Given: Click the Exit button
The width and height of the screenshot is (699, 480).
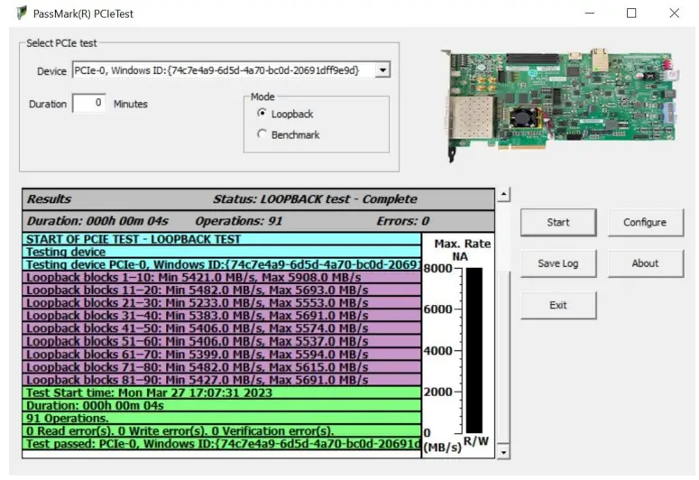Looking at the screenshot, I should tap(558, 305).
